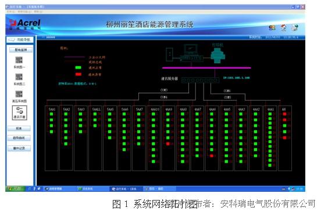Open the 配电监测 section button
The width and height of the screenshot is (321, 211).
21,50
